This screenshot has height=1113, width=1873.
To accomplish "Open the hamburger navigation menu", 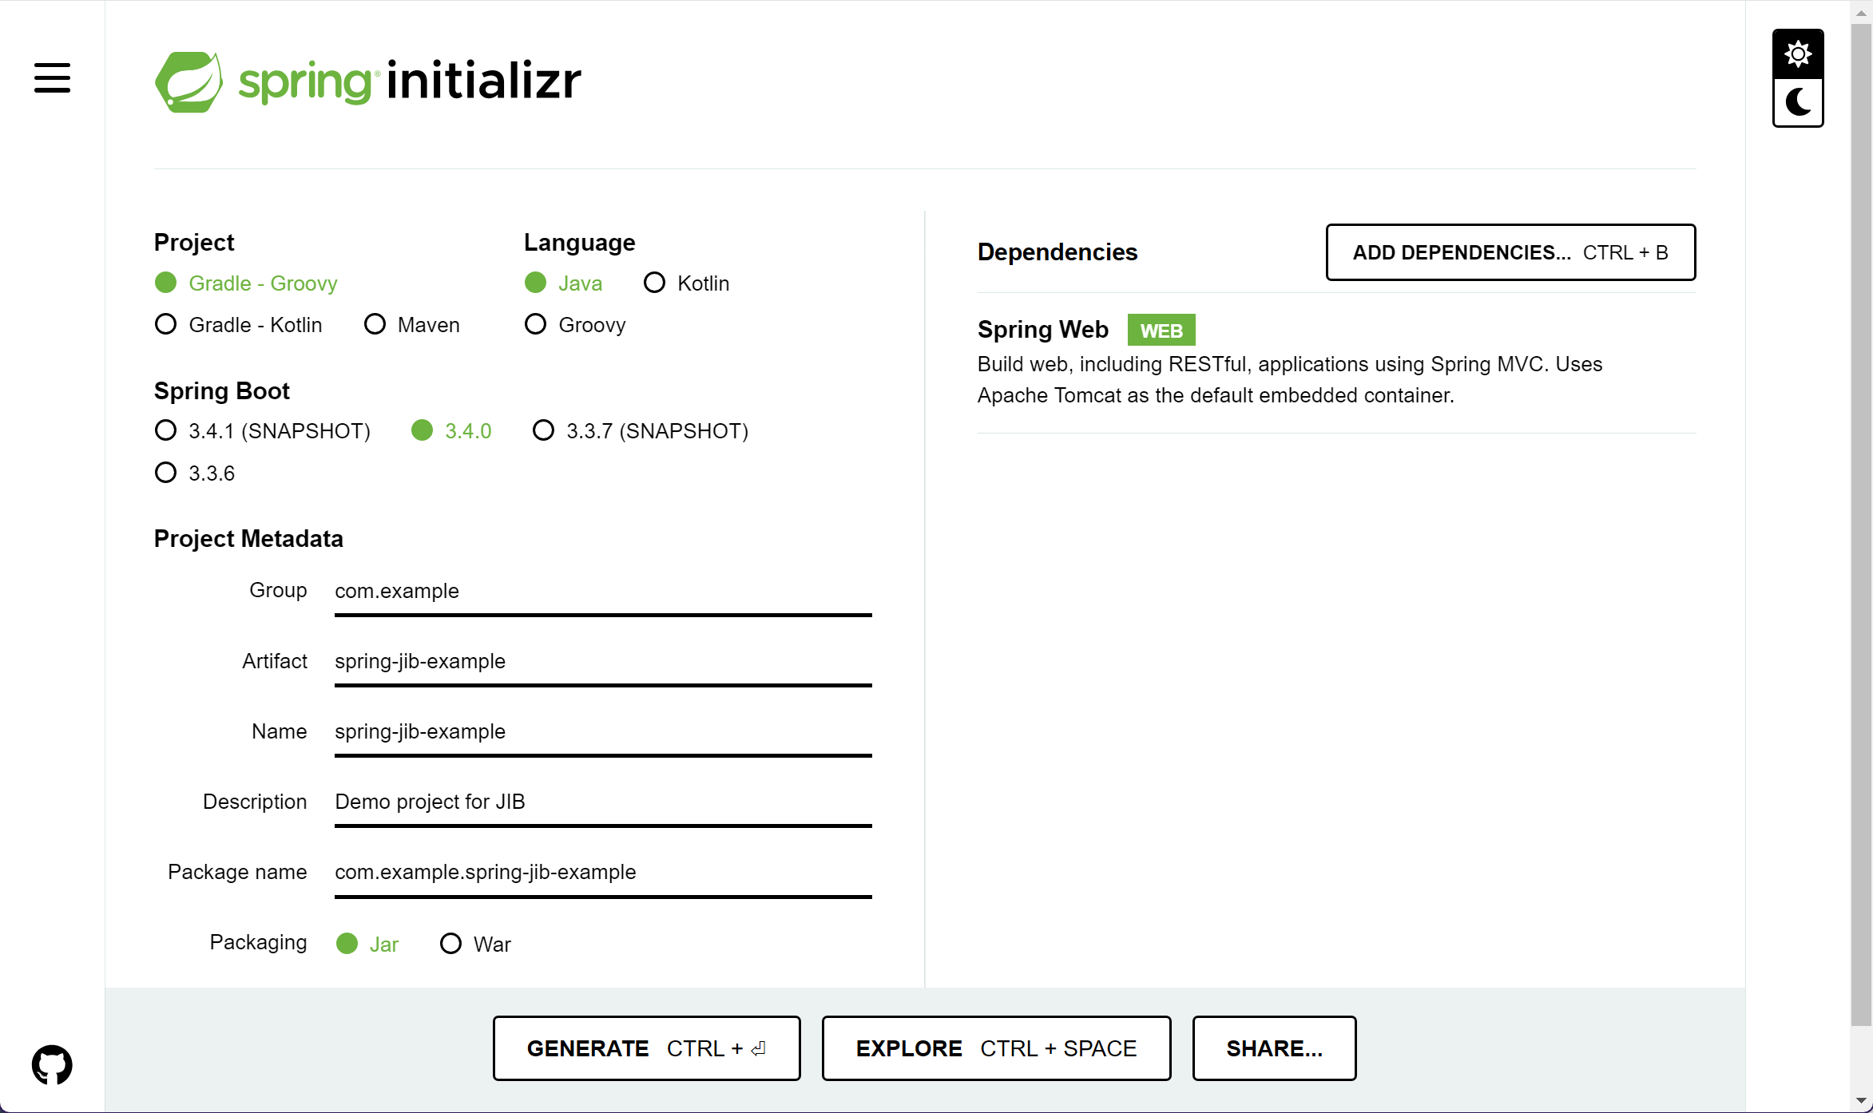I will tap(52, 78).
